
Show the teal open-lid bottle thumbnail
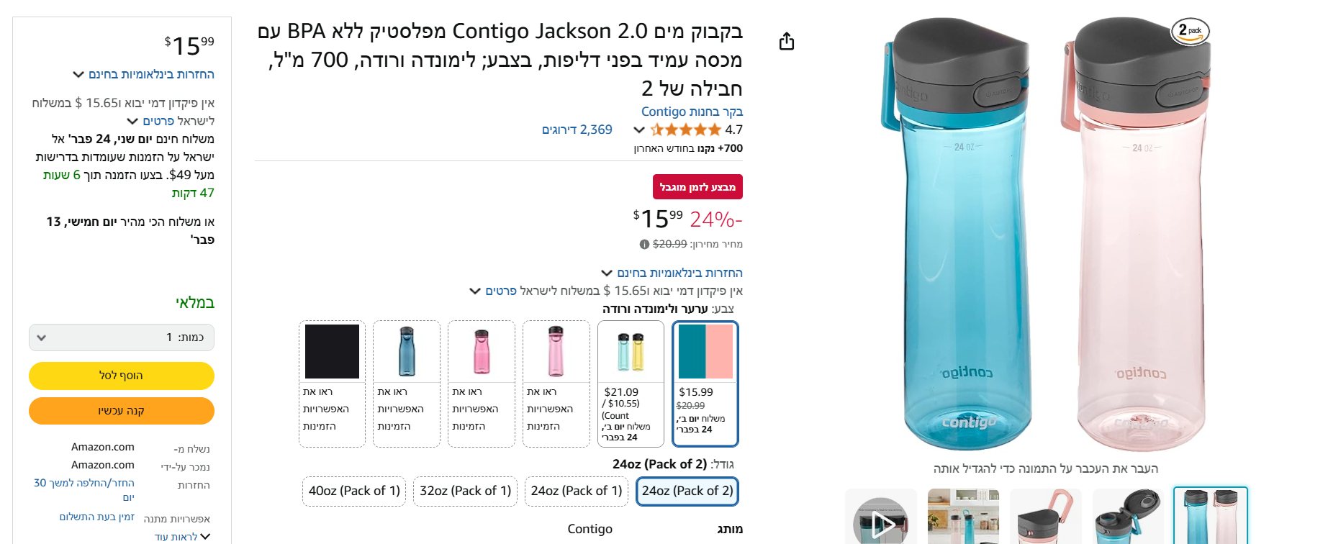1128,518
